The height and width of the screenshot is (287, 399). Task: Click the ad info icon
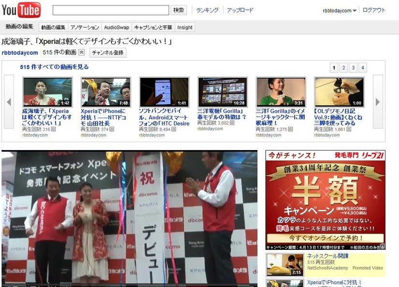[x=383, y=246]
